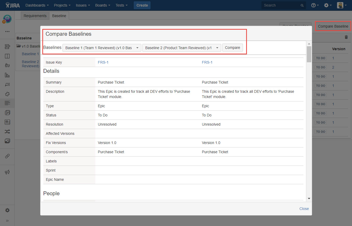Select the highlighted Requirements lines icon
Viewport: 352px width, 226px height.
click(7, 103)
